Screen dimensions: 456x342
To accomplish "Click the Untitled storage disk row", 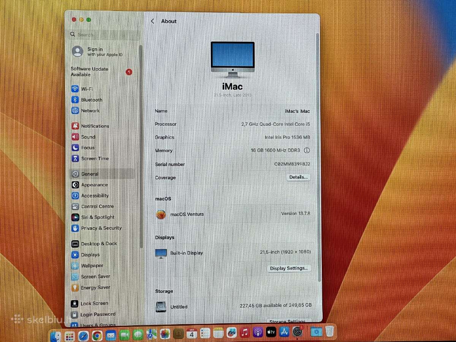I will (233, 306).
